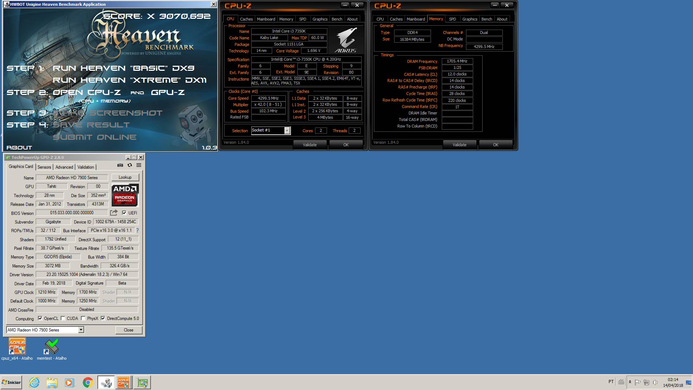Image resolution: width=693 pixels, height=390 pixels.
Task: Open SPD tab in left CPU-Z window
Action: [x=303, y=19]
